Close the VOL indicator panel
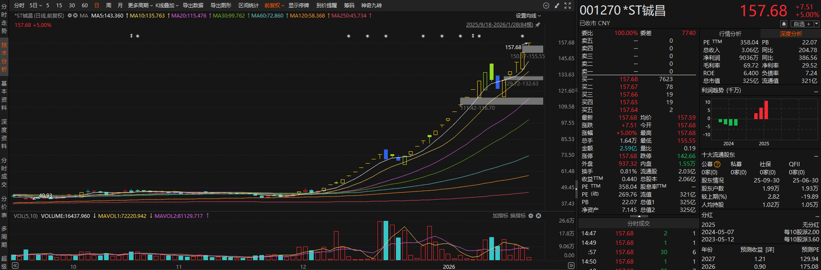Viewport: 821px width, 270px height. tap(538, 216)
